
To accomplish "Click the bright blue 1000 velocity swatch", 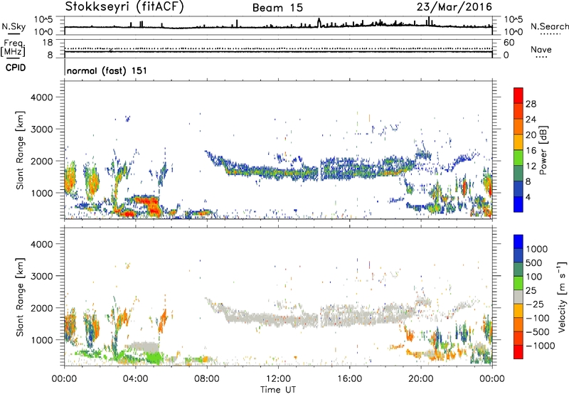I will (x=519, y=242).
